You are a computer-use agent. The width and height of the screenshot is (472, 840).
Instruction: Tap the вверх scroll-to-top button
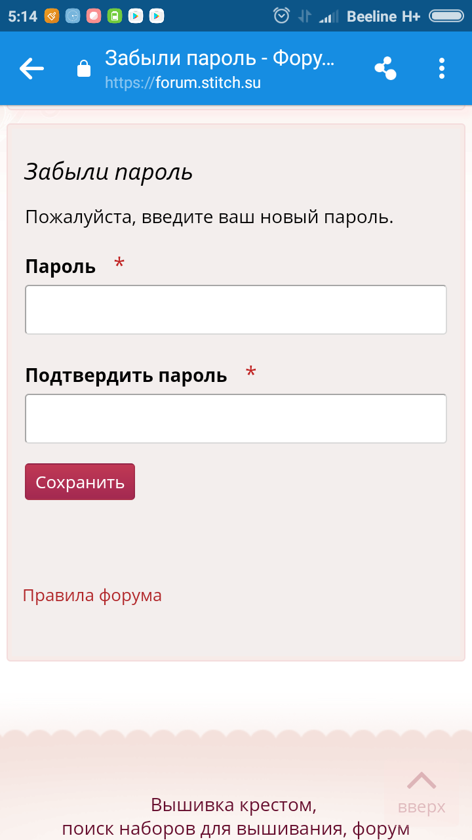[x=422, y=794]
